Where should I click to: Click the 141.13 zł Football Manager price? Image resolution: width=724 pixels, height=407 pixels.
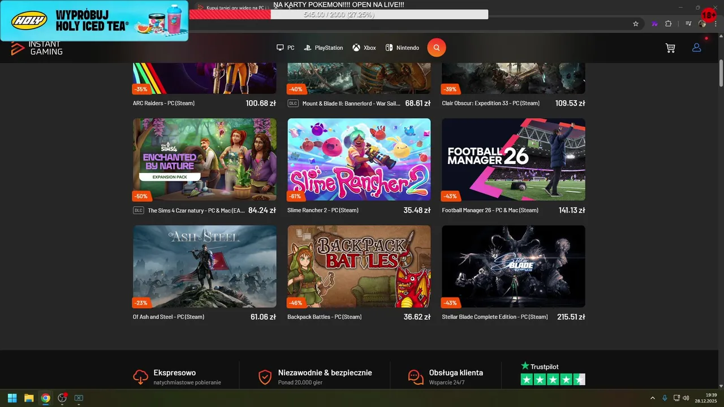572,210
